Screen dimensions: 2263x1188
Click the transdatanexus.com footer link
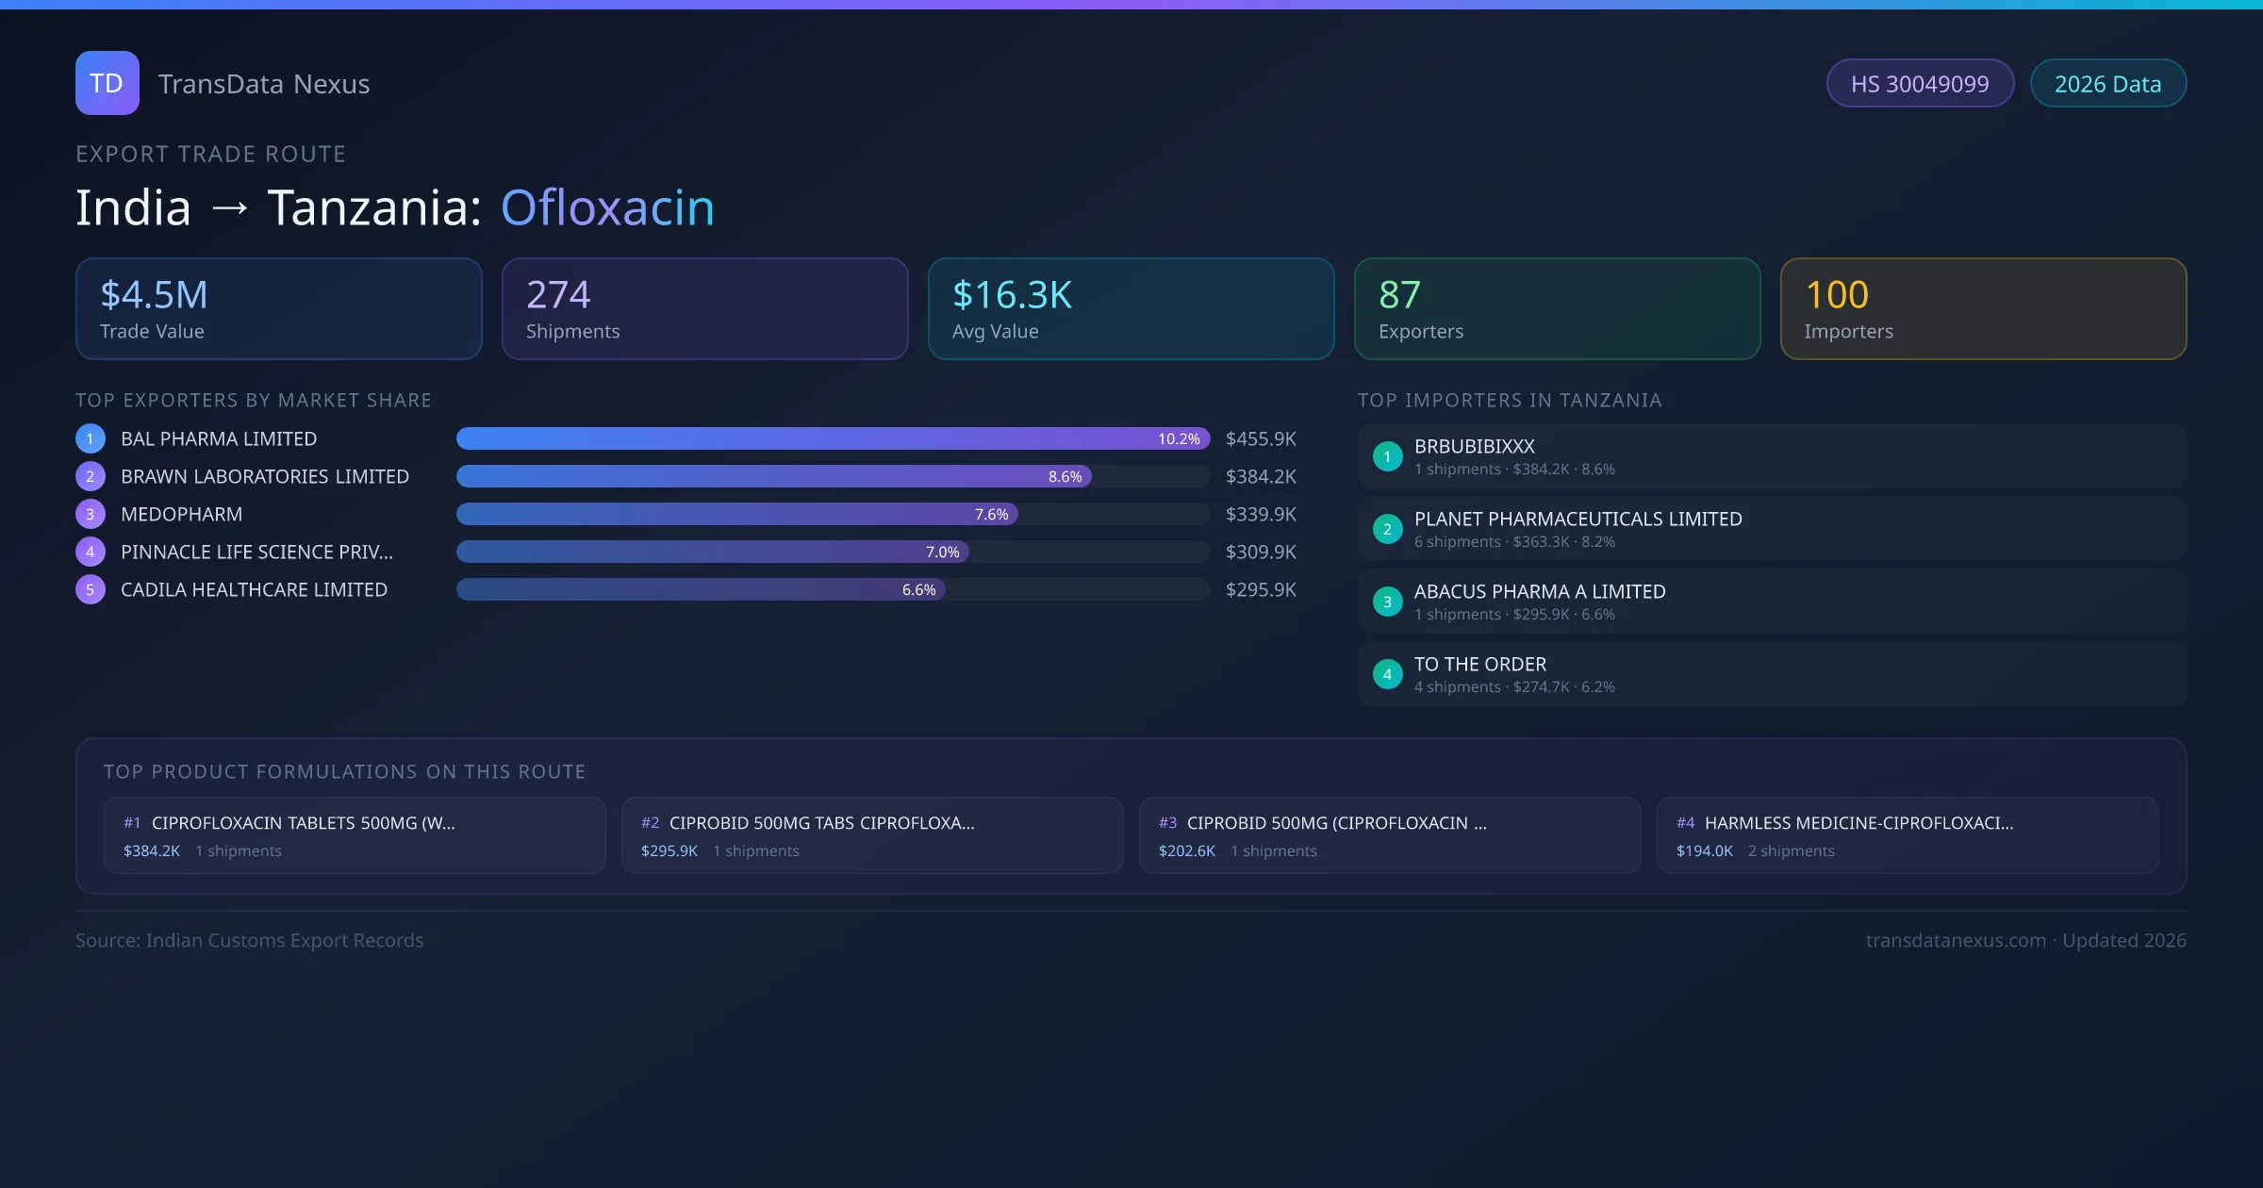[1956, 940]
